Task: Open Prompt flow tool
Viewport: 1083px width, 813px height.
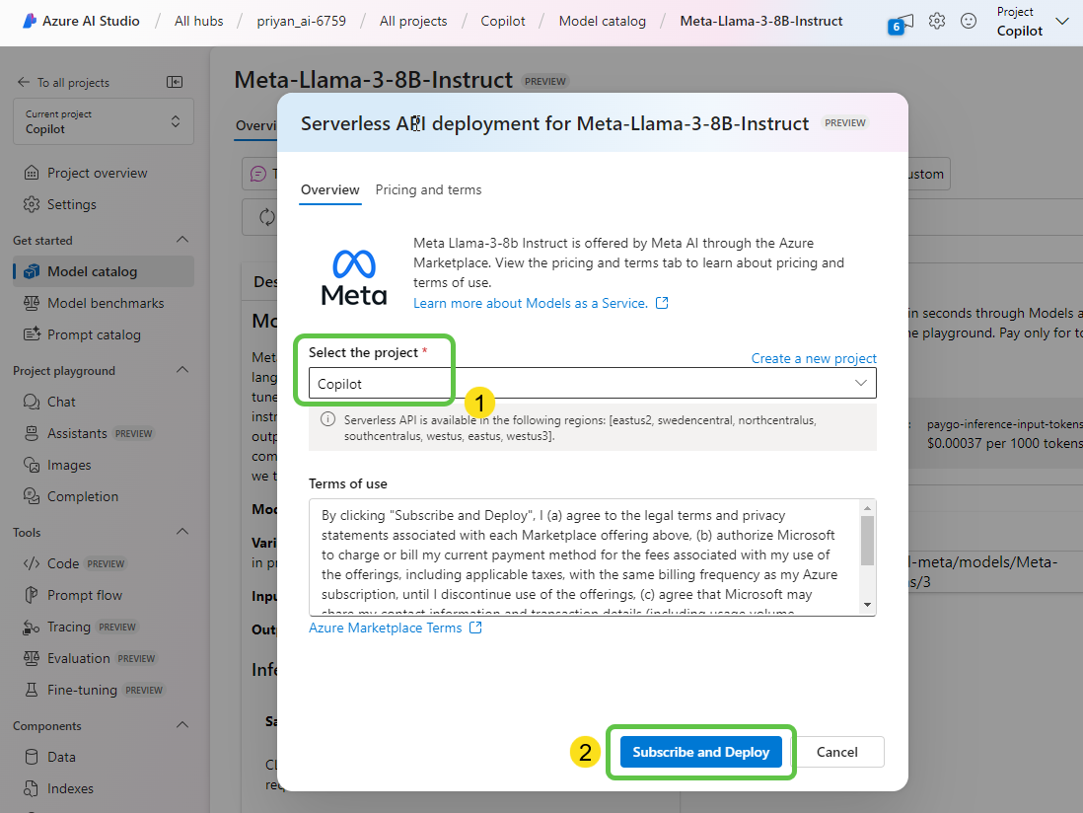Action: coord(85,595)
